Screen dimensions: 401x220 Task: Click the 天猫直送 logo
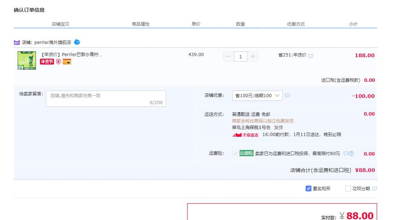tap(245, 135)
